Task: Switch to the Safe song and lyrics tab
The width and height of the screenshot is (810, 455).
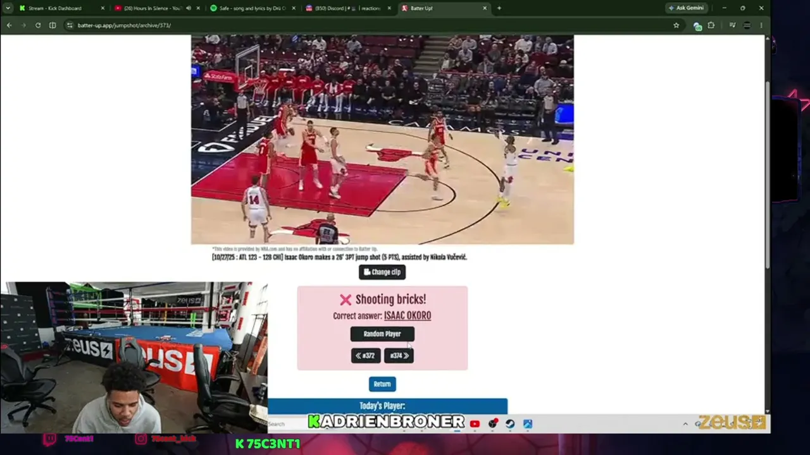Action: point(251,8)
